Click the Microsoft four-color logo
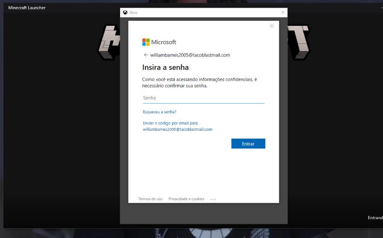The width and height of the screenshot is (383, 238). pos(146,42)
